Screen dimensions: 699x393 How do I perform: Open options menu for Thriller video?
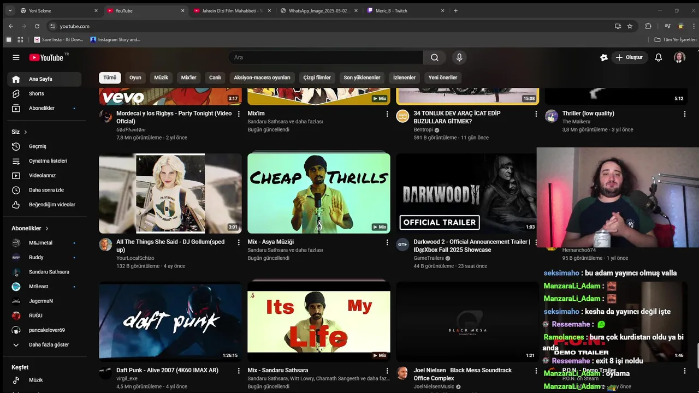[x=684, y=114]
